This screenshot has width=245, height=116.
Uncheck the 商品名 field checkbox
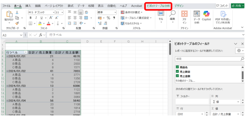pos(177,67)
